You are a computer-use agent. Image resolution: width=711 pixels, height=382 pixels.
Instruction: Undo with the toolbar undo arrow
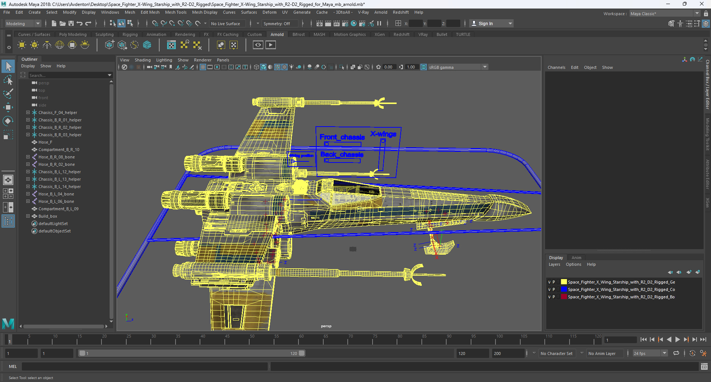(x=80, y=23)
